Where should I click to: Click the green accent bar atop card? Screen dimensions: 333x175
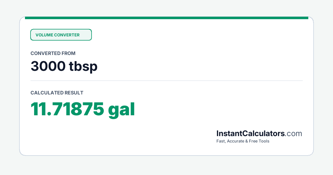coord(167,18)
